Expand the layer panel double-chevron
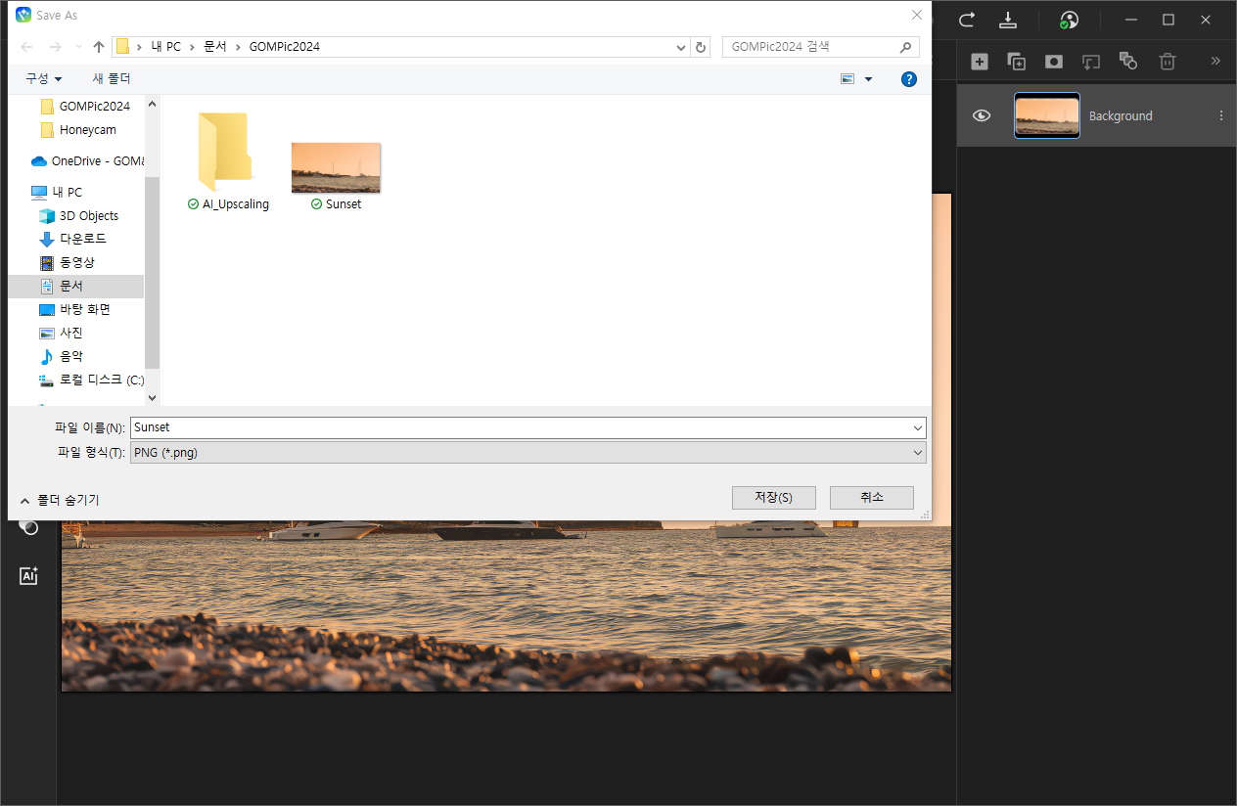This screenshot has width=1237, height=806. (x=1215, y=62)
